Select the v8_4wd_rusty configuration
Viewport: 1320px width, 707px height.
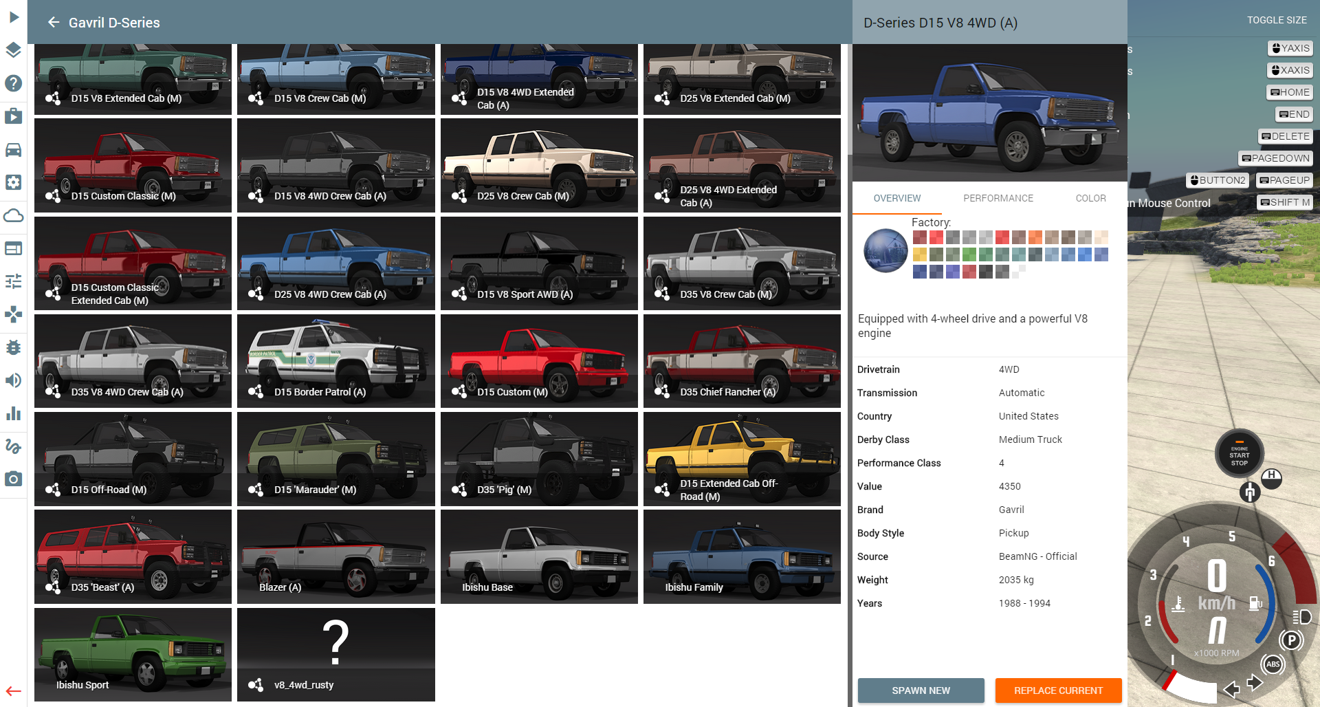(336, 655)
